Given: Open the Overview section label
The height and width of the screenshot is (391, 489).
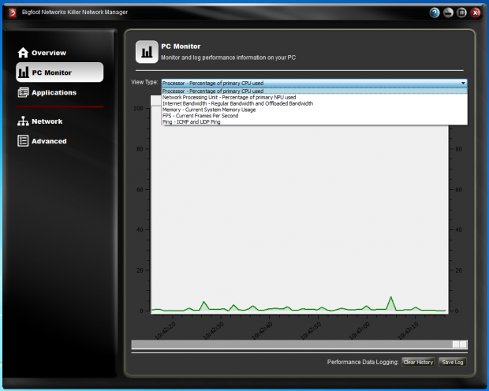Looking at the screenshot, I should point(49,53).
